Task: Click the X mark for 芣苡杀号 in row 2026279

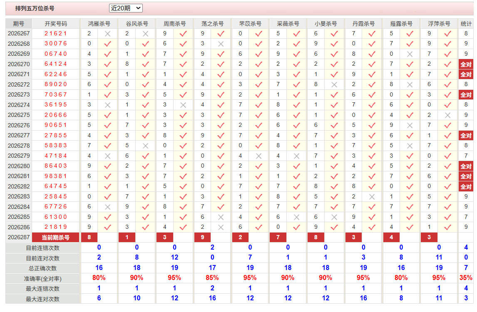Action: click(x=258, y=156)
